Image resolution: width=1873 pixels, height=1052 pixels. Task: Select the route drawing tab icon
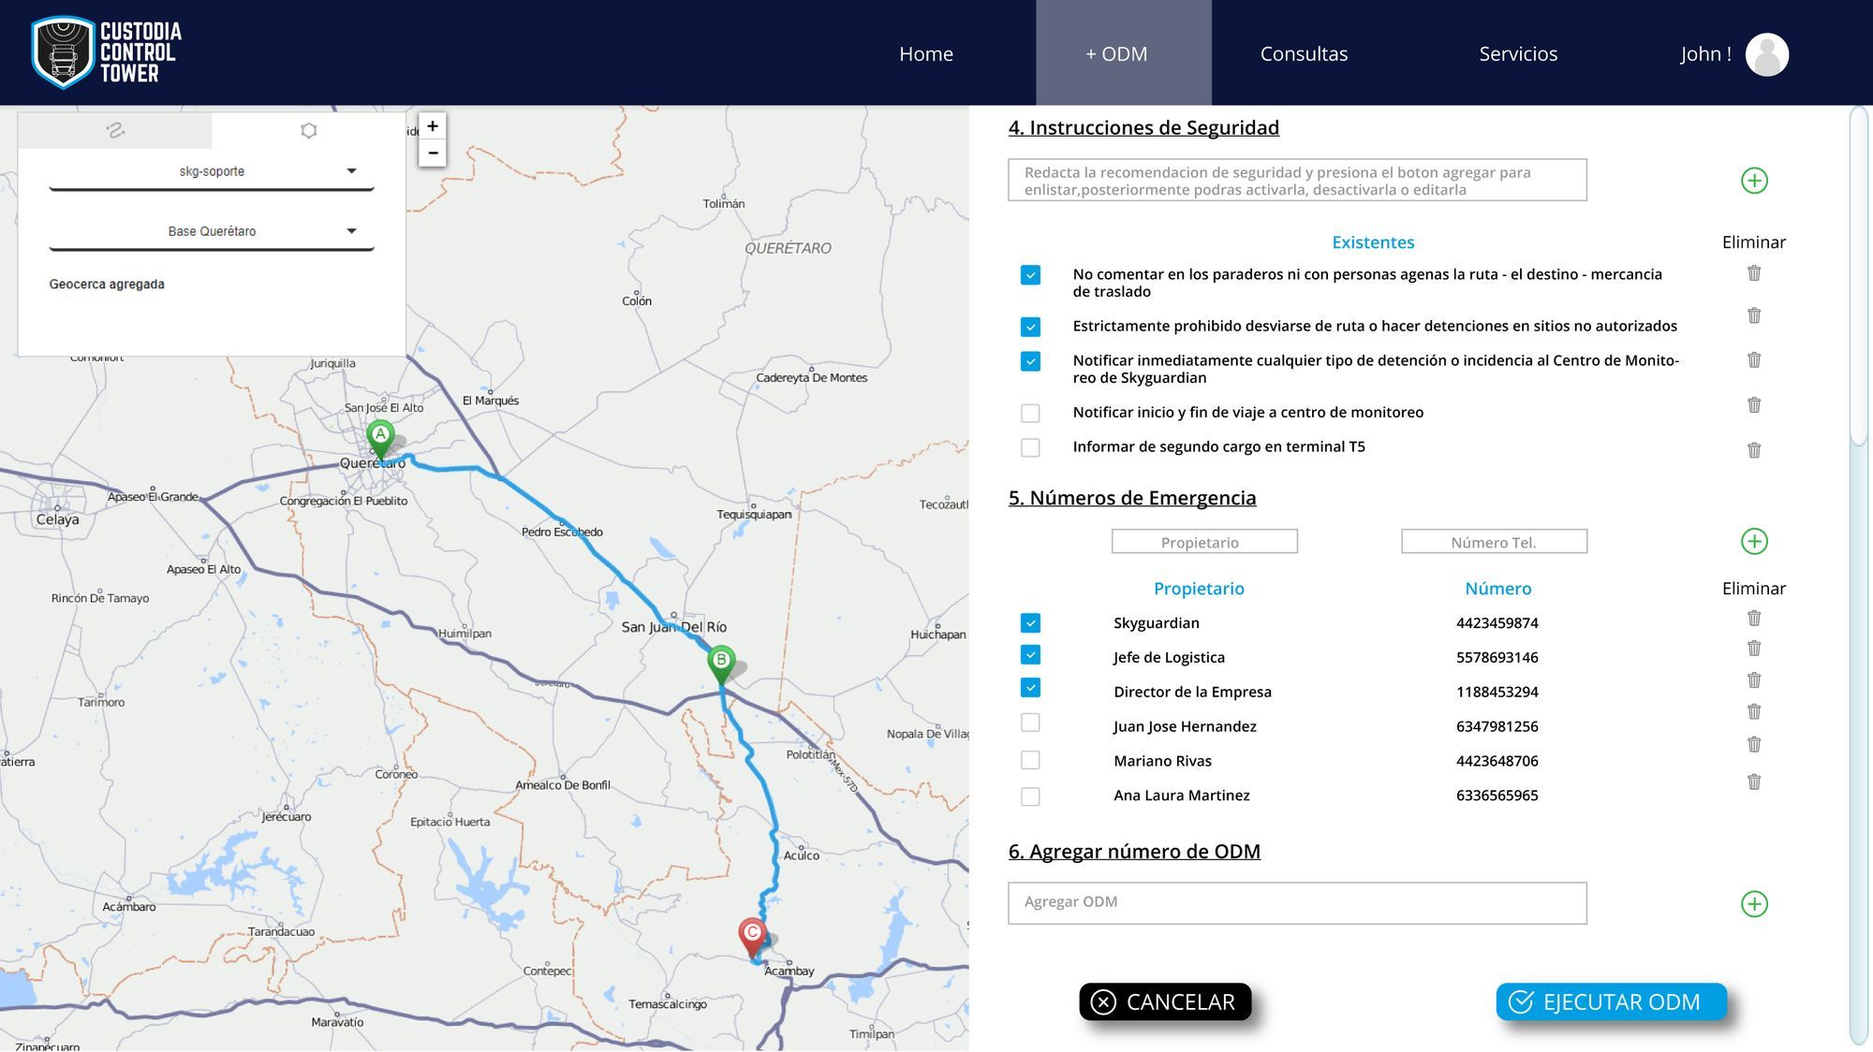pyautogui.click(x=115, y=131)
